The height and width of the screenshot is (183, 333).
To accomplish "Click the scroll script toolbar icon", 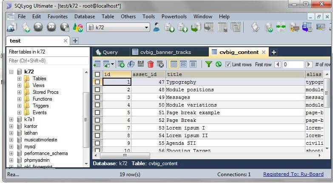I will (x=255, y=27).
